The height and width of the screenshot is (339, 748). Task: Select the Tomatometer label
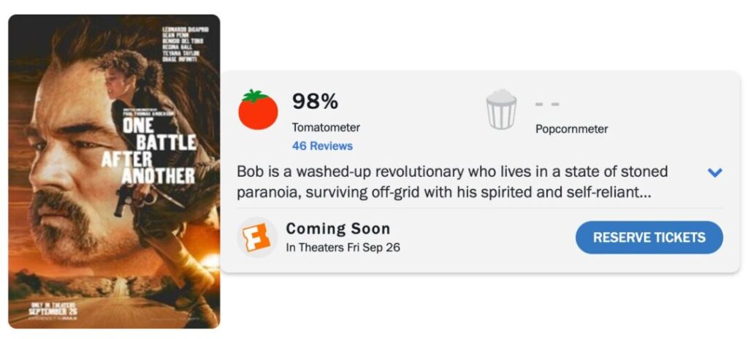click(x=326, y=127)
